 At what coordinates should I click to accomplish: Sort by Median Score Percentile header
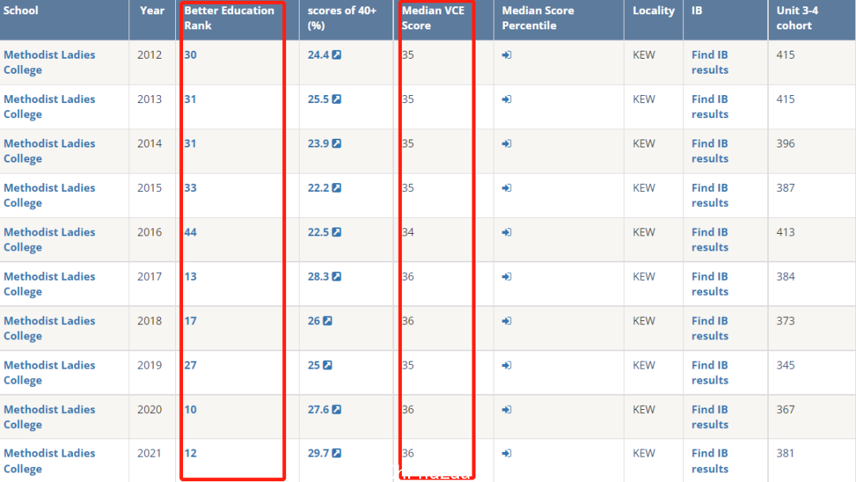(537, 18)
